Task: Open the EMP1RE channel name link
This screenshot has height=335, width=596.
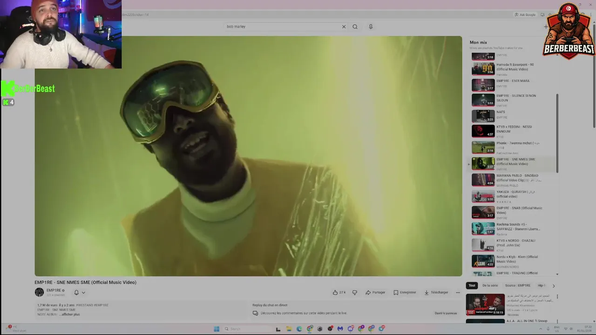Action: coord(54,290)
